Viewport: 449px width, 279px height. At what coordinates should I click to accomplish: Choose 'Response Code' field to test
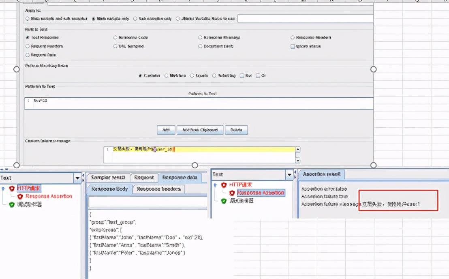coord(115,38)
